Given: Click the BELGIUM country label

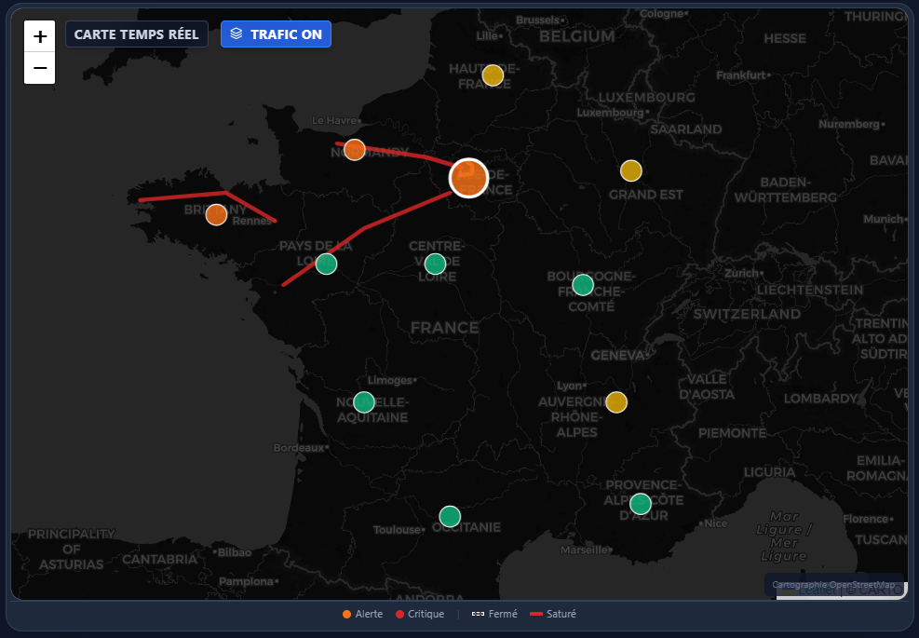Looking at the screenshot, I should 577,36.
